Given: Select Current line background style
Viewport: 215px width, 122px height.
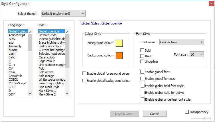Looking at the screenshot, I should [51, 50].
